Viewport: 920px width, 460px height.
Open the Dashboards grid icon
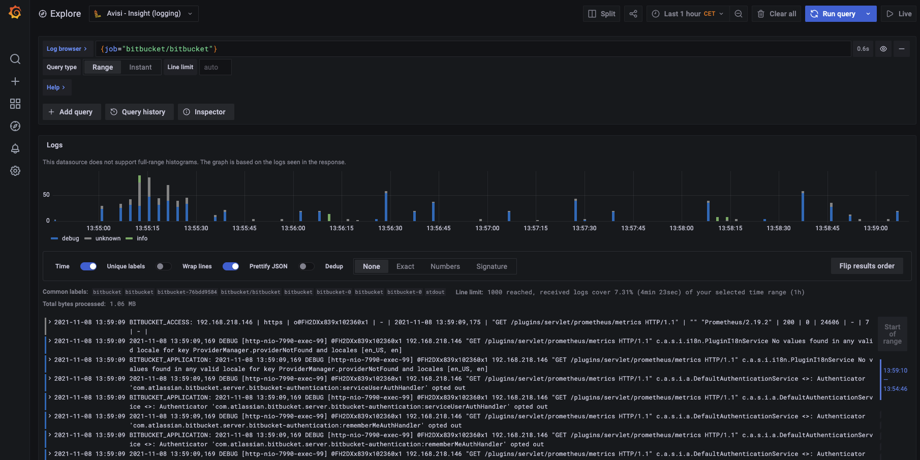pyautogui.click(x=15, y=104)
